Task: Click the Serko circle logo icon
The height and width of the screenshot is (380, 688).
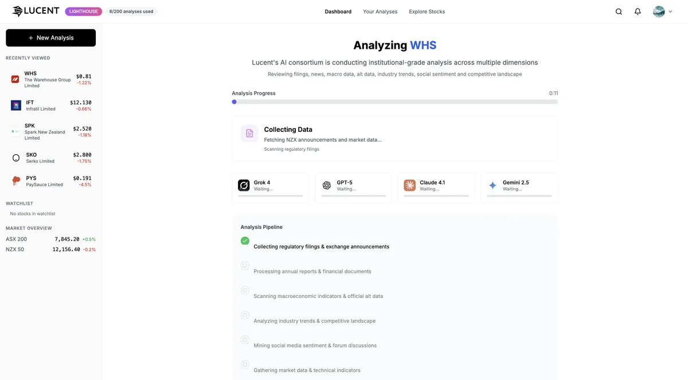Action: [x=16, y=158]
